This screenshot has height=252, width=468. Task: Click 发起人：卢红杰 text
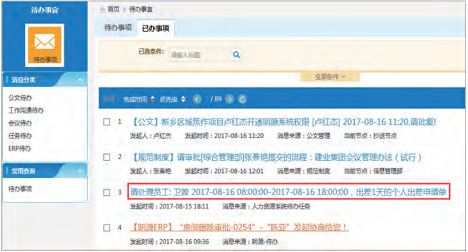coord(151,136)
